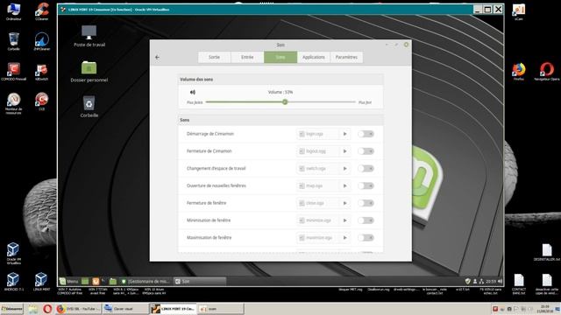Open the LINUX MINT VM desktop shortcut
The image size is (561, 315).
point(41,282)
